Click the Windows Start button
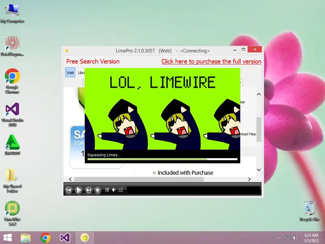This screenshot has height=244, width=325. point(8,238)
